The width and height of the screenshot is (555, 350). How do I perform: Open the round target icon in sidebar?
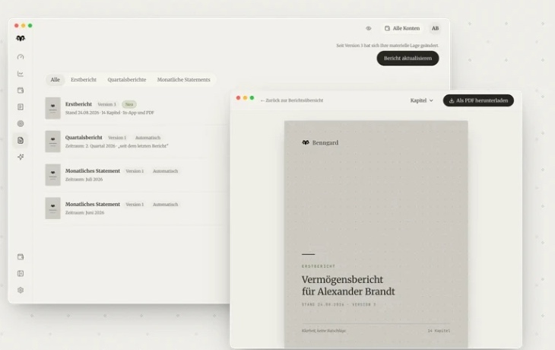click(21, 123)
